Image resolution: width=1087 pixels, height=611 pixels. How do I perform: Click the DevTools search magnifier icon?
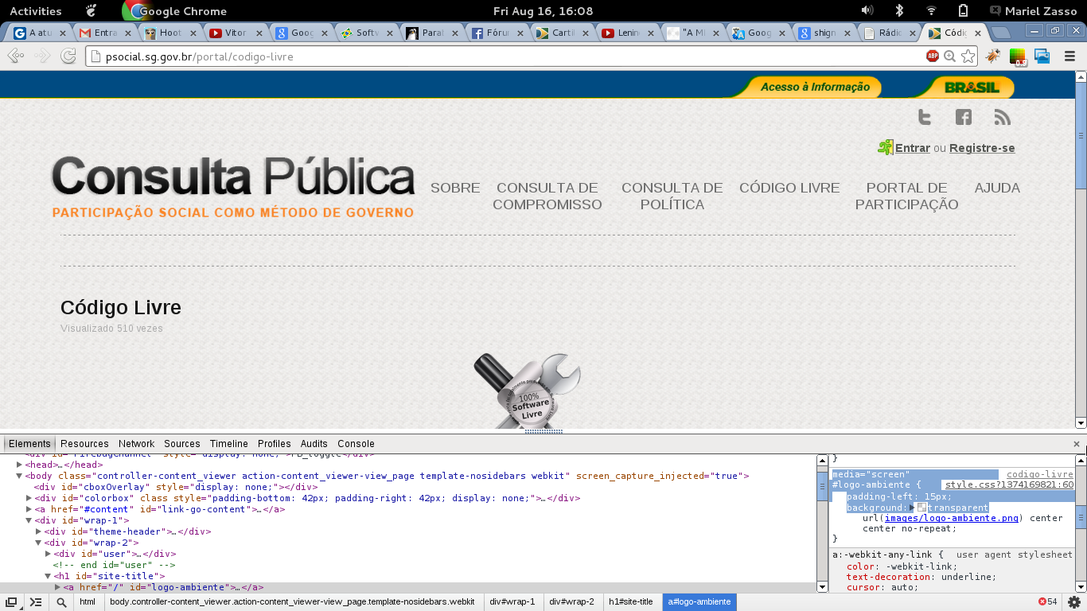tap(61, 602)
